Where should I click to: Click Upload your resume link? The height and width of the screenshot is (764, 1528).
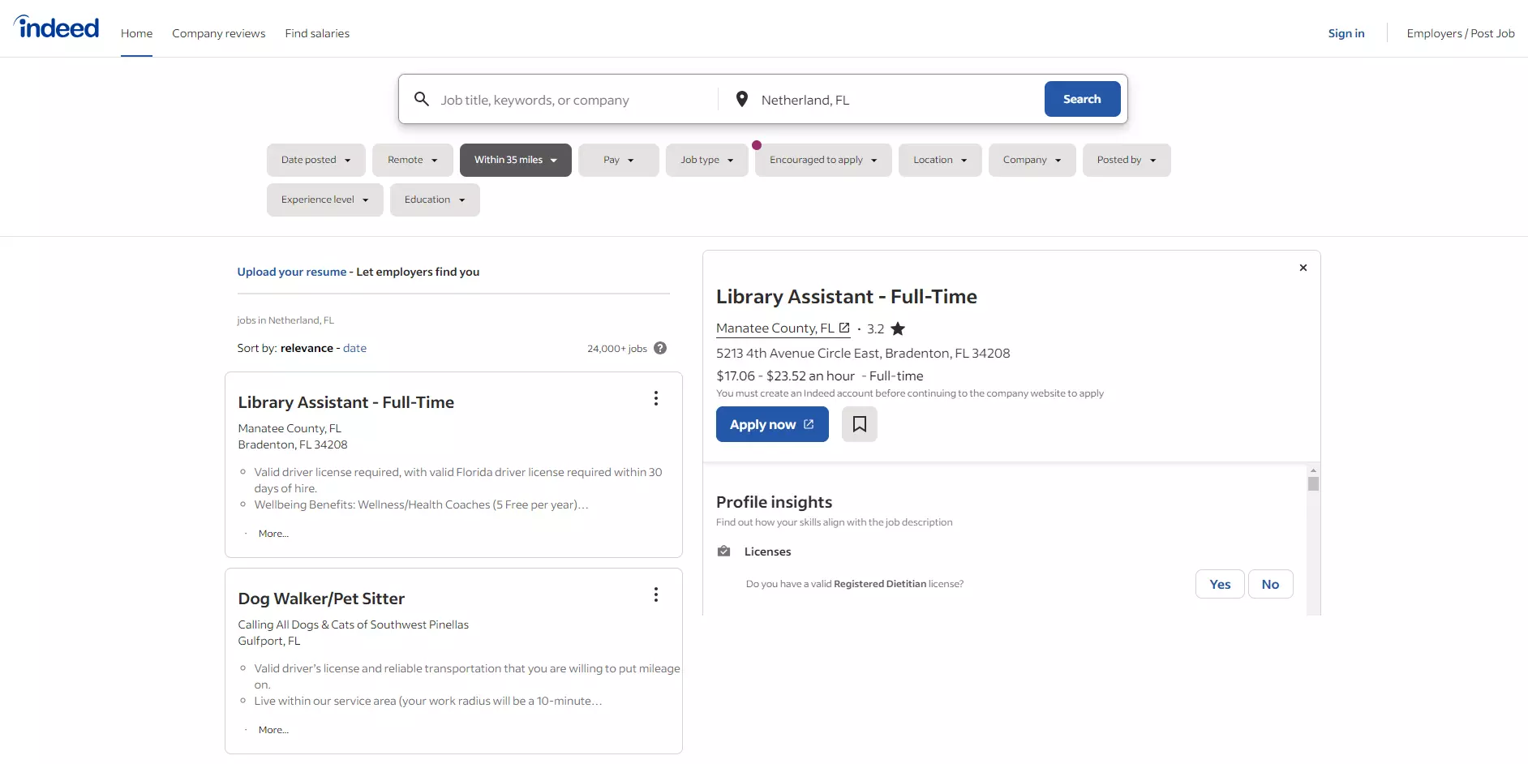click(292, 272)
